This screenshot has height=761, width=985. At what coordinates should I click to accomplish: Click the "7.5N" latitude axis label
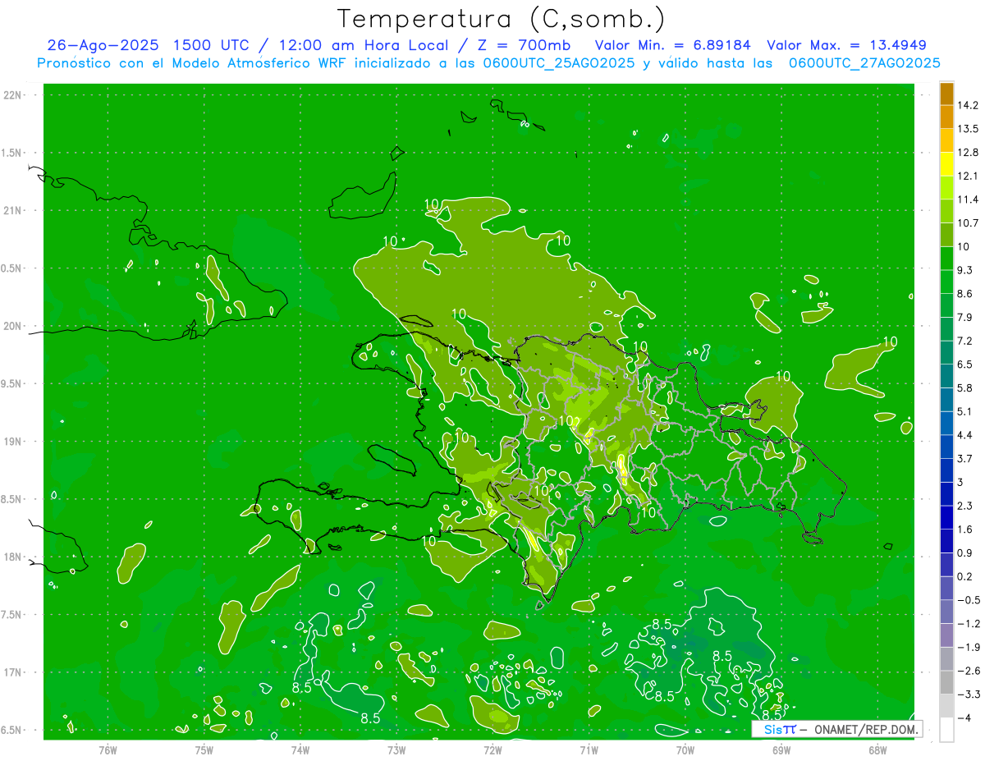(x=11, y=616)
